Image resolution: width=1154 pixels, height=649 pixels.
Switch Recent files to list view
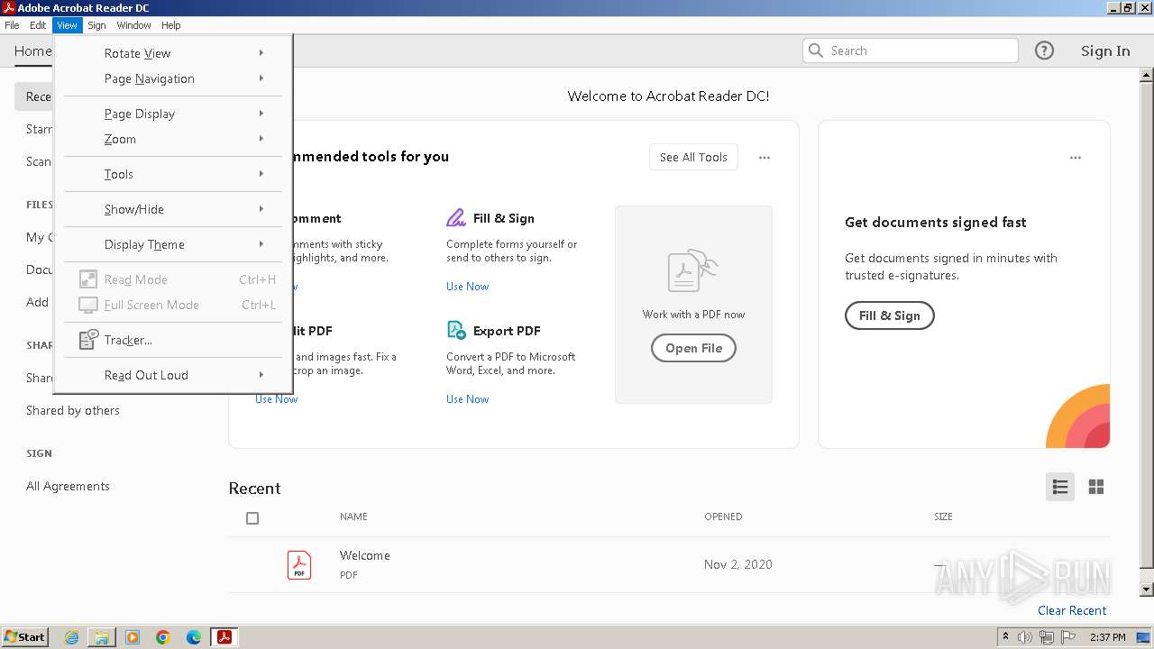(1060, 487)
